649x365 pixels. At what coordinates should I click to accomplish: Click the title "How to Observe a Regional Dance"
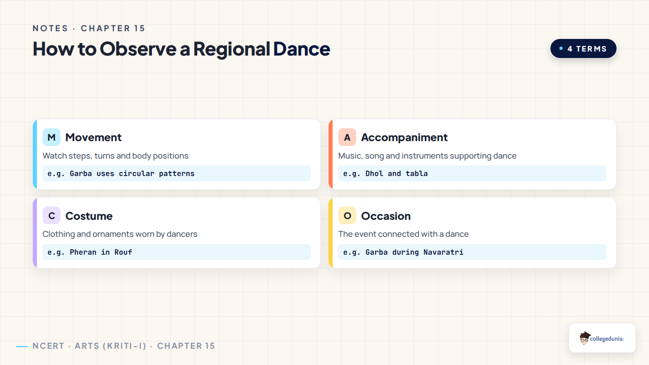coord(181,49)
